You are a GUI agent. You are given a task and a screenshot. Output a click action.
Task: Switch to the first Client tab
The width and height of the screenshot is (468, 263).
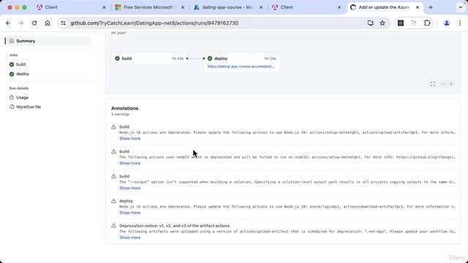click(71, 7)
